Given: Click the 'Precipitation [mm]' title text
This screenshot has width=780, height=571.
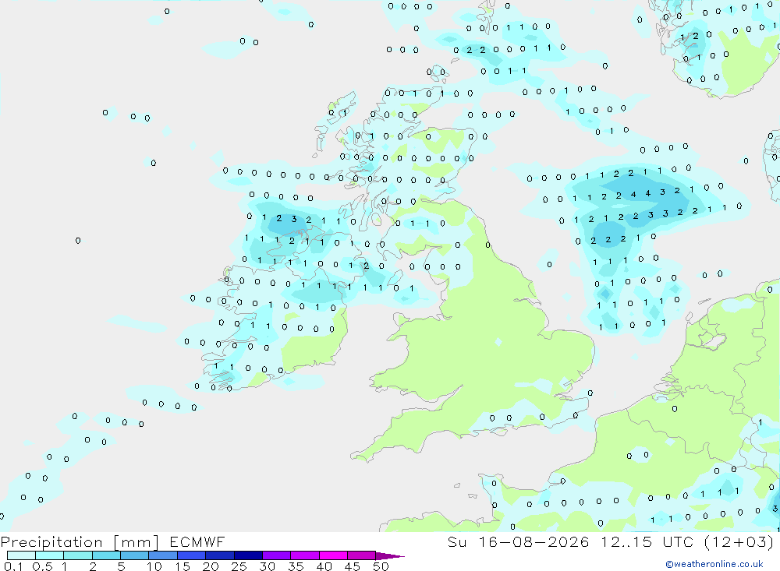Looking at the screenshot, I should click(80, 542).
